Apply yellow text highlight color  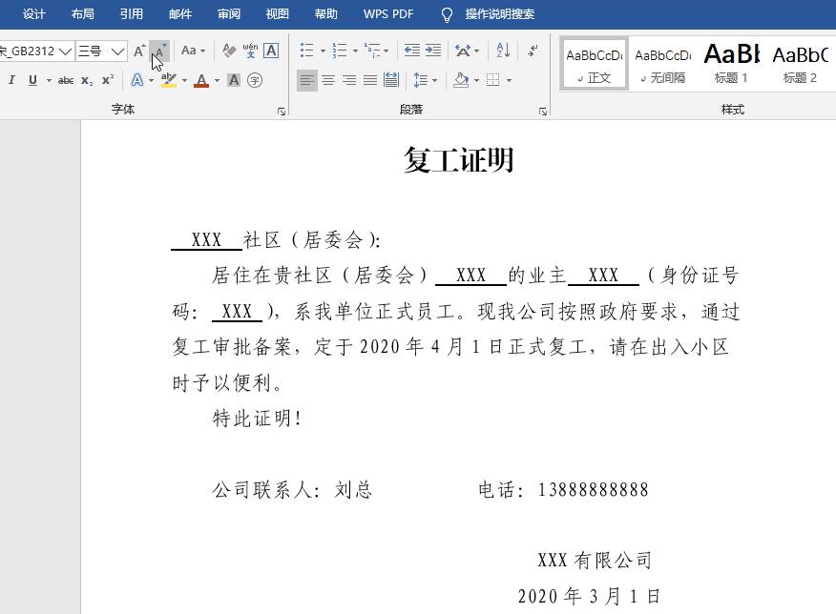169,80
